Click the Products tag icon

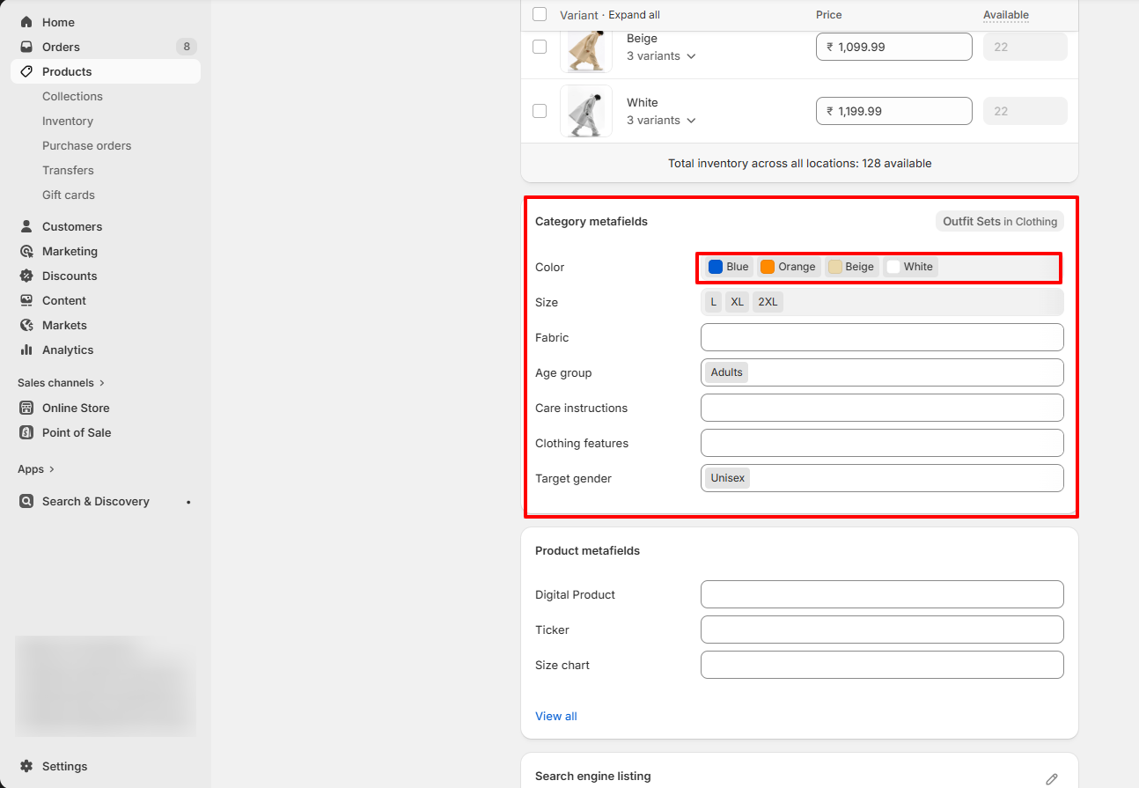tap(26, 71)
